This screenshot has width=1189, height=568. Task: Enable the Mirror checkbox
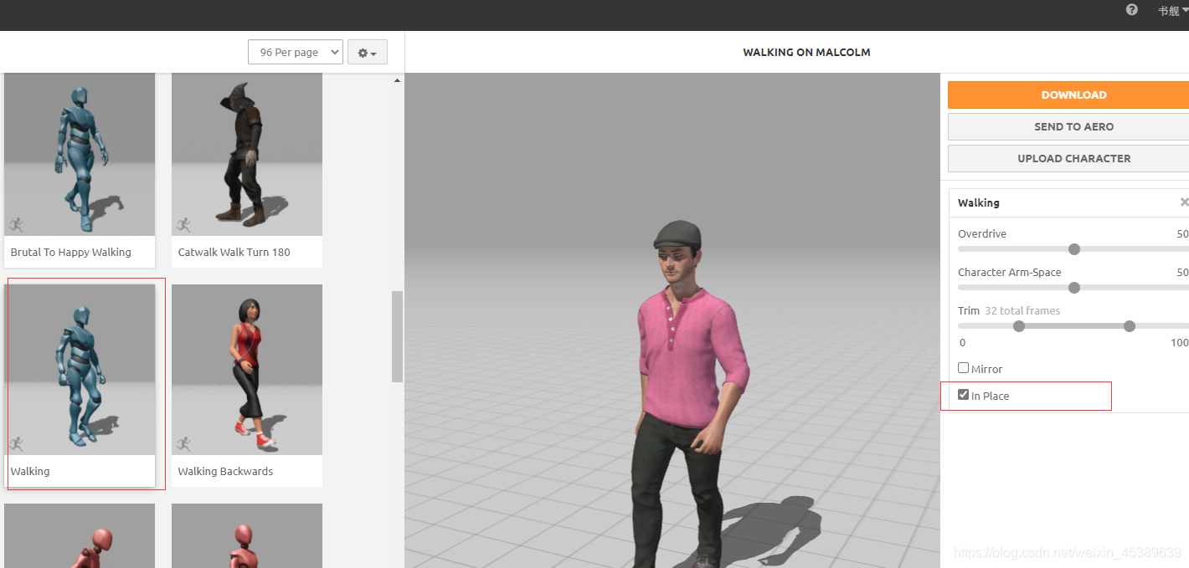[963, 368]
